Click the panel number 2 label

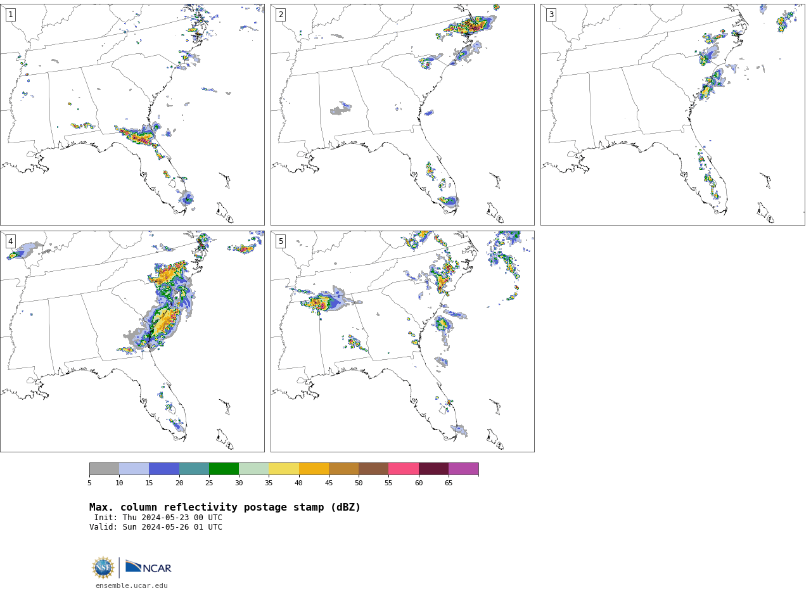point(281,15)
